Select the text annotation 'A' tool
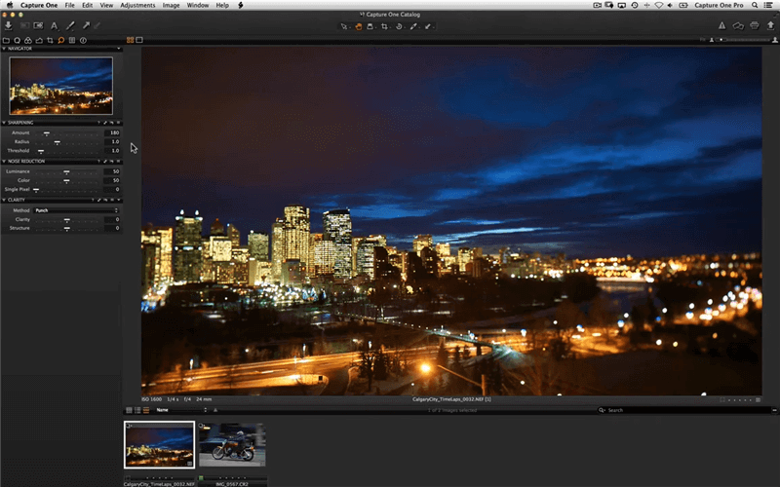780x487 pixels. pos(55,26)
